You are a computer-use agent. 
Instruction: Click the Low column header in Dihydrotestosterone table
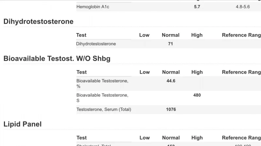click(x=144, y=35)
